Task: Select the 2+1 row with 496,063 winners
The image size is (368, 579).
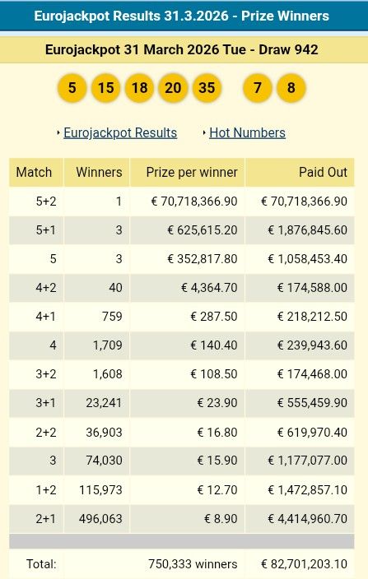Action: [x=182, y=518]
